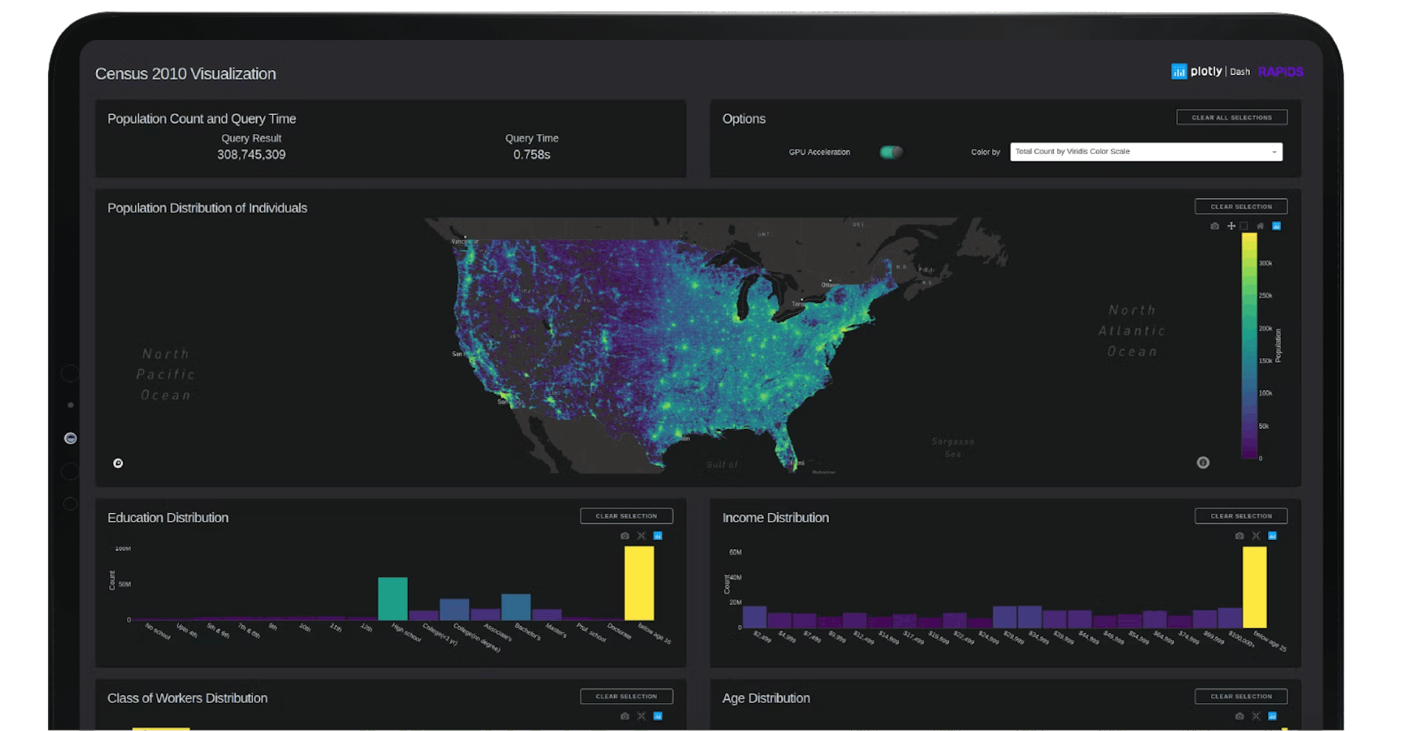The height and width of the screenshot is (731, 1416).
Task: Autoscale the Education Distribution chart
Action: pyautogui.click(x=642, y=536)
